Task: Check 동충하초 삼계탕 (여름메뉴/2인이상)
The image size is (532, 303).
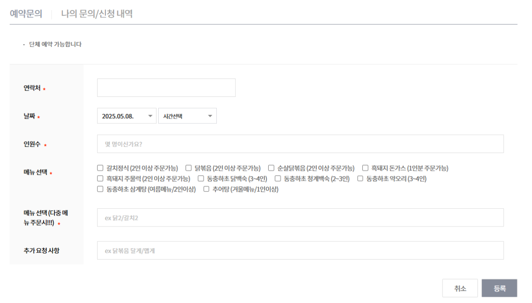Action: coord(100,189)
